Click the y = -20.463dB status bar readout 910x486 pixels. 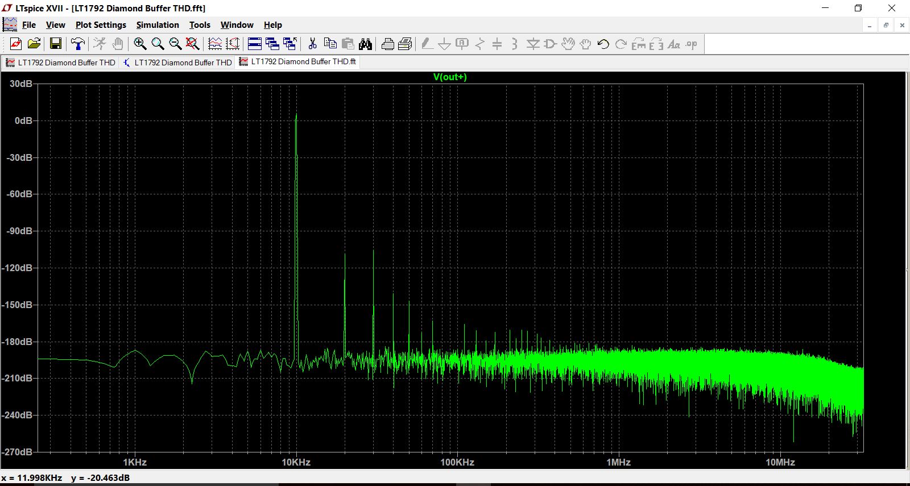(x=100, y=477)
